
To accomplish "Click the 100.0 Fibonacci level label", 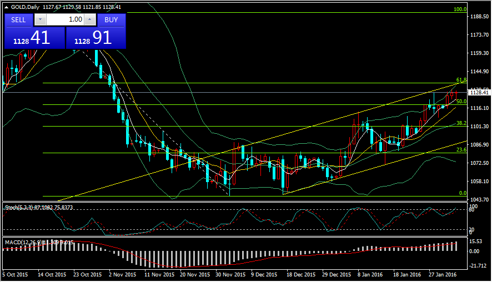I will [x=459, y=9].
